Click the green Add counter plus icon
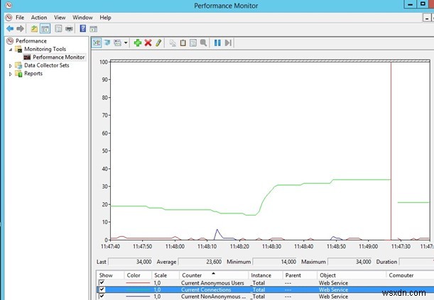Viewport: 434px width, 300px height. click(138, 43)
